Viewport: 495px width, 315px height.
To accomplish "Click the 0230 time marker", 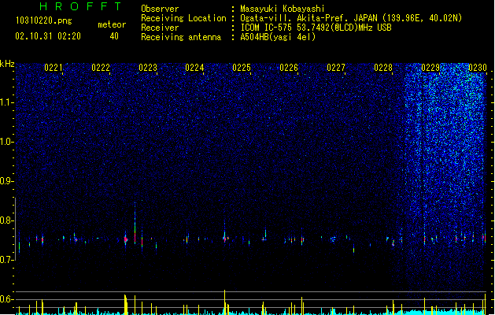I will [x=478, y=68].
